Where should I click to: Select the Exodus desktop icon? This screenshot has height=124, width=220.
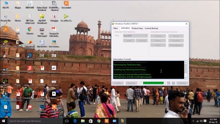[x=30, y=56]
